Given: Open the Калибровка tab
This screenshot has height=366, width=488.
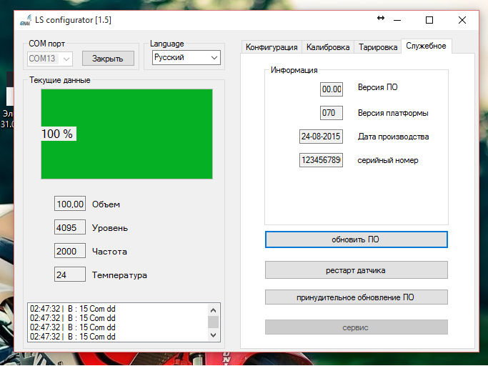Looking at the screenshot, I should pyautogui.click(x=328, y=47).
